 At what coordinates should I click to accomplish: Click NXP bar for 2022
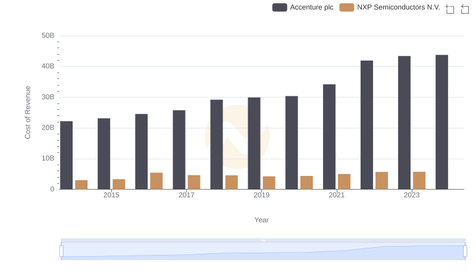click(x=381, y=181)
